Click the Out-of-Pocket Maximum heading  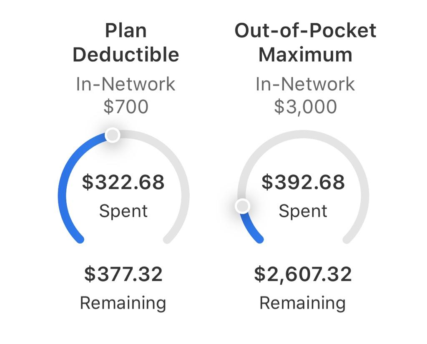pos(305,42)
